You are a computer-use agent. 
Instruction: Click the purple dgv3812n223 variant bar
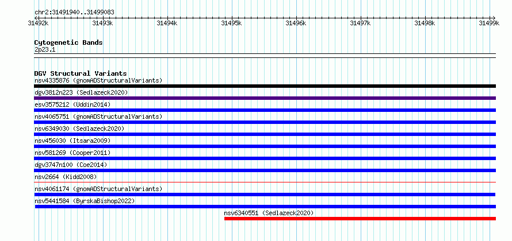point(265,98)
